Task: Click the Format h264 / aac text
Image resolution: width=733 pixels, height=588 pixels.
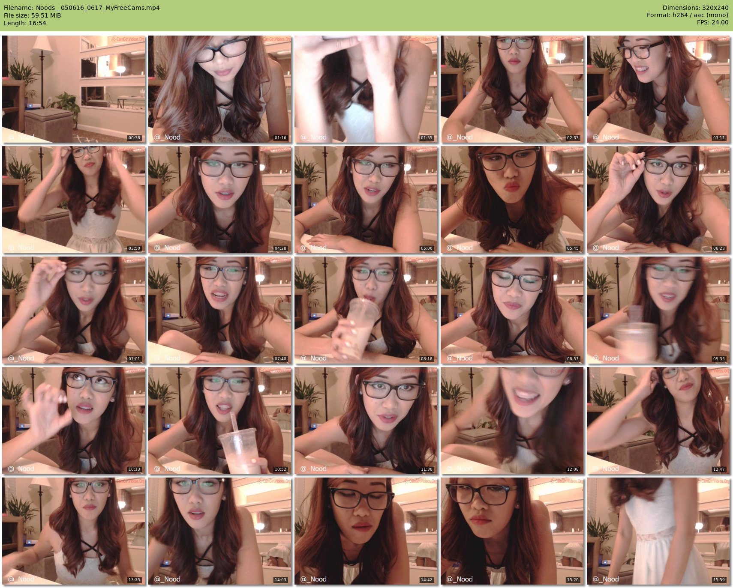Action: click(x=688, y=15)
